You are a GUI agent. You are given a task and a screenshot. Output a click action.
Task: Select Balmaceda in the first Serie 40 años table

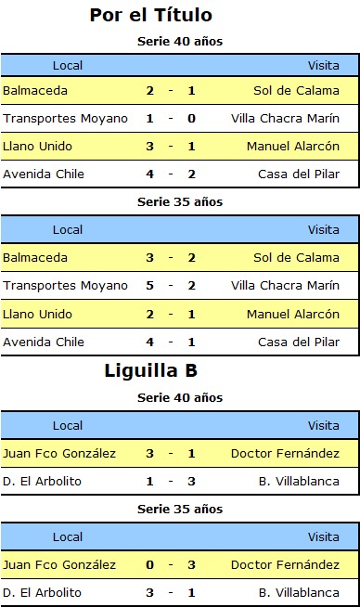pos(35,91)
